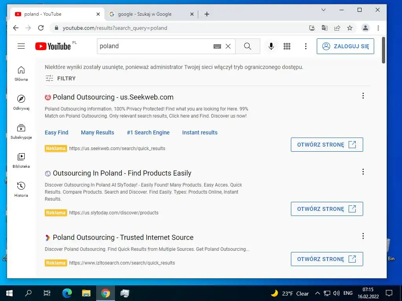Image resolution: width=402 pixels, height=301 pixels.
Task: Open the YouTube apps grid icon
Action: [287, 46]
